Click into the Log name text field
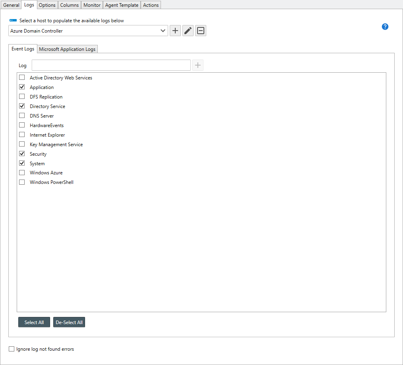The height and width of the screenshot is (365, 403). (111, 65)
